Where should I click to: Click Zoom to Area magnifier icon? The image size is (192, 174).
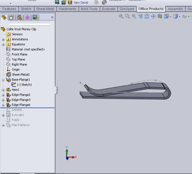click(x=128, y=16)
